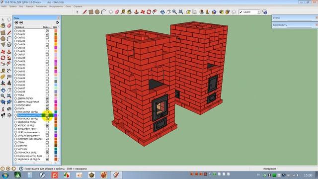Open color swatch for Слой24
The image size is (318, 179).
tap(56, 44)
